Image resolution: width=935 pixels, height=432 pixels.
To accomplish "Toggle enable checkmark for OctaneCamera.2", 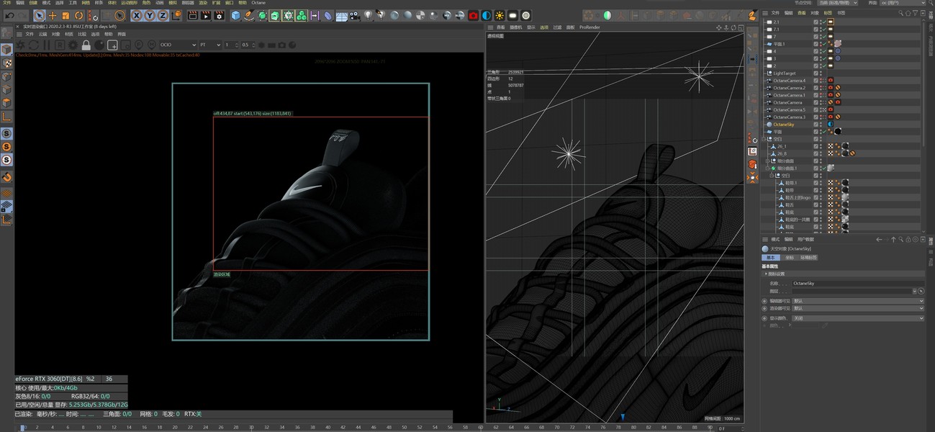I will coord(824,88).
